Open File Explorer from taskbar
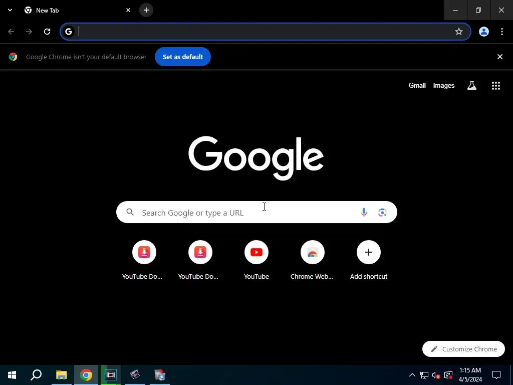 pos(61,375)
